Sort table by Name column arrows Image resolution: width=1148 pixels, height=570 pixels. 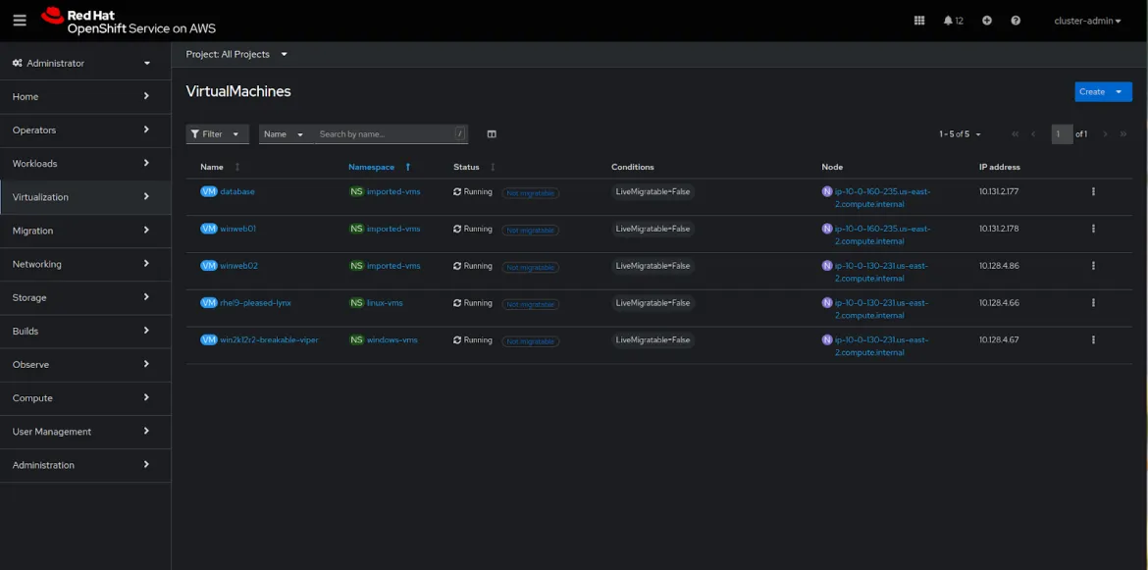coord(237,167)
